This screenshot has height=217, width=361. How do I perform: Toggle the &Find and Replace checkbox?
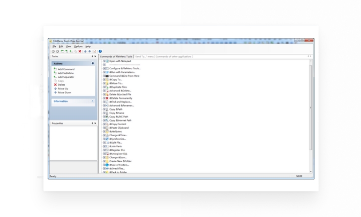(x=104, y=102)
